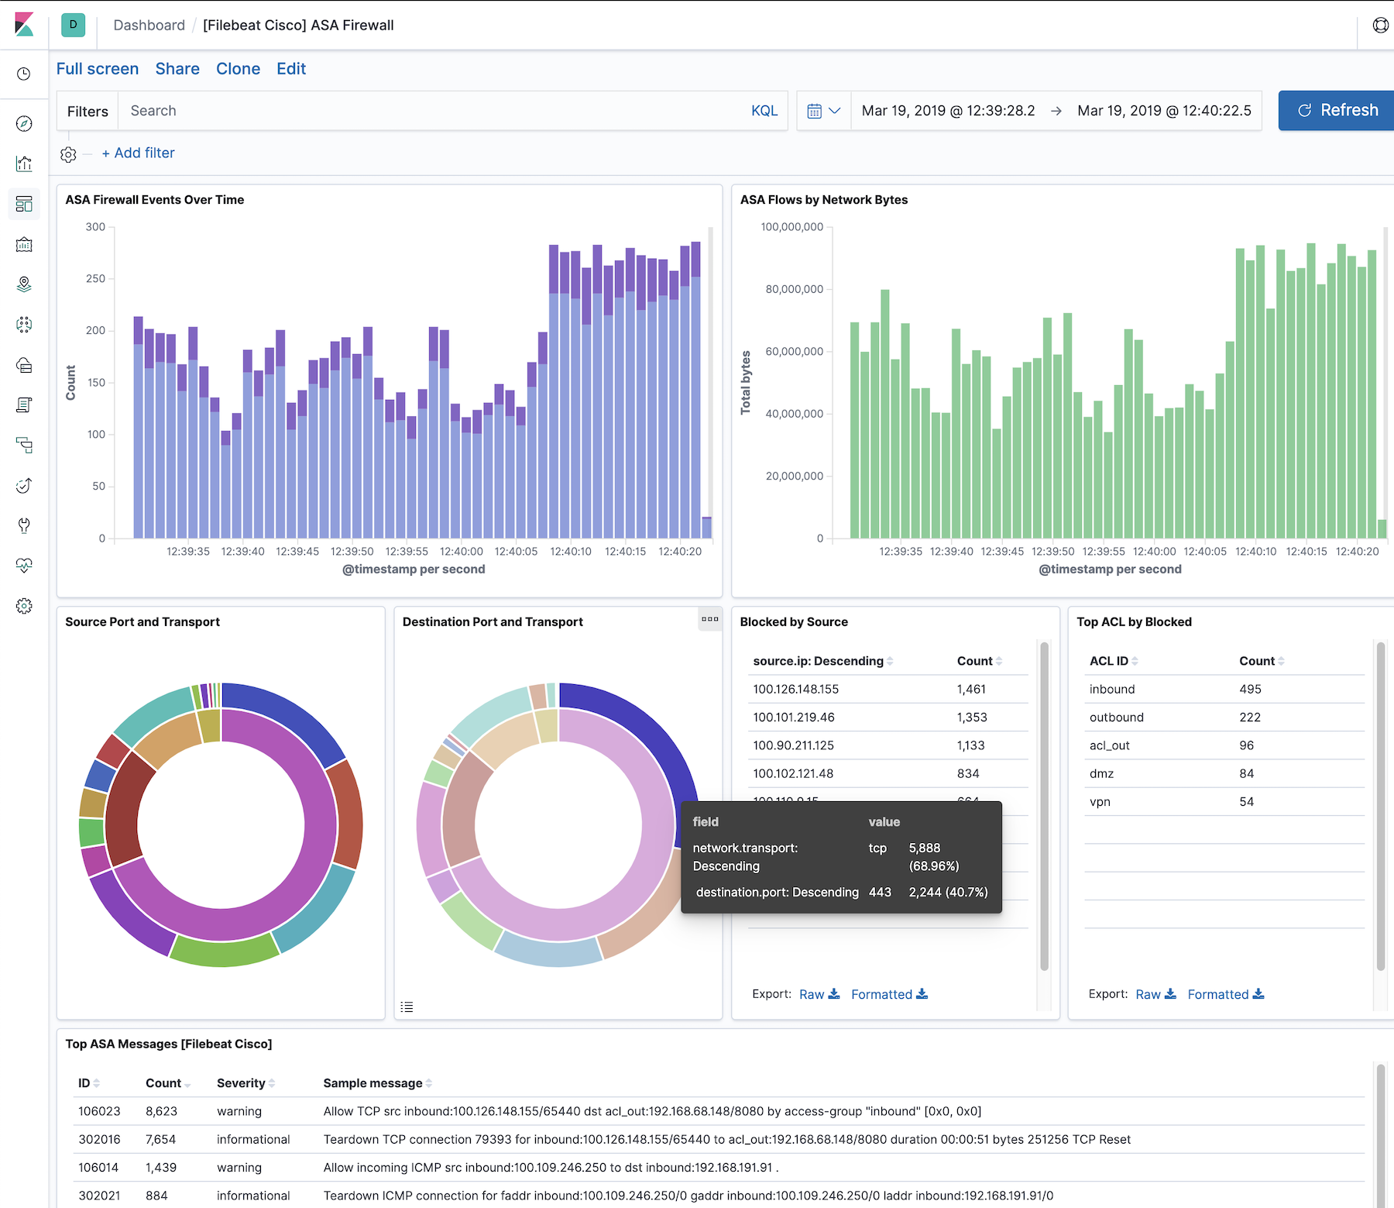This screenshot has width=1394, height=1208.
Task: Open the date picker calendar dropdown
Action: point(823,110)
